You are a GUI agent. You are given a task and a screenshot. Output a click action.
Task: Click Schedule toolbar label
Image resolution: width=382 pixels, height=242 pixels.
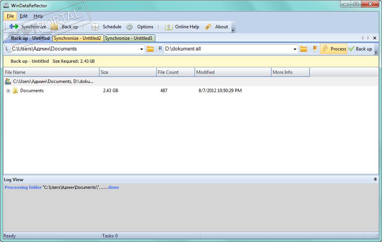coord(112,27)
